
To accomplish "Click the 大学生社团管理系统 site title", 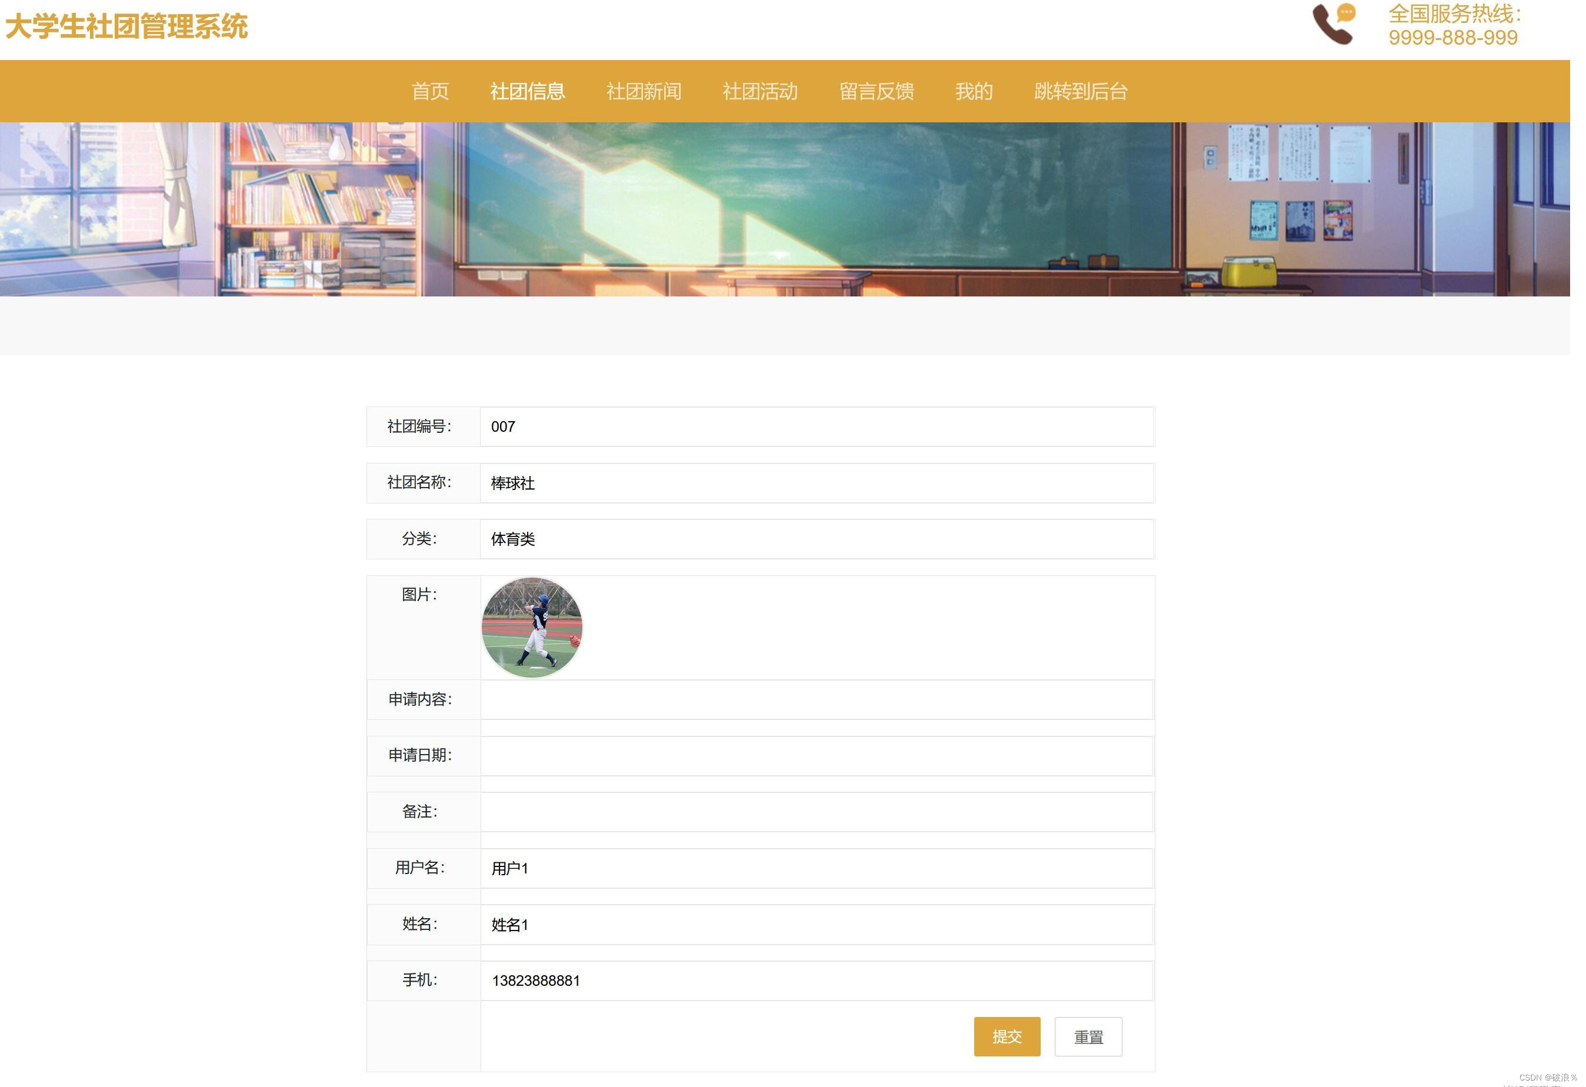I will click(126, 27).
